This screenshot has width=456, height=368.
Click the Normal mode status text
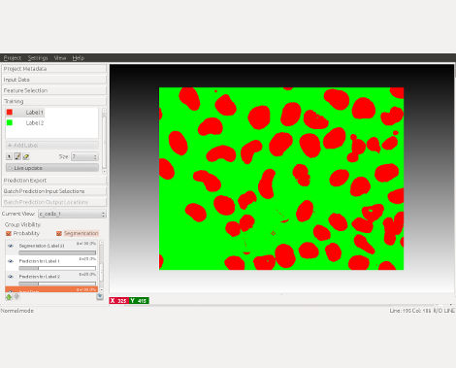[x=16, y=311]
